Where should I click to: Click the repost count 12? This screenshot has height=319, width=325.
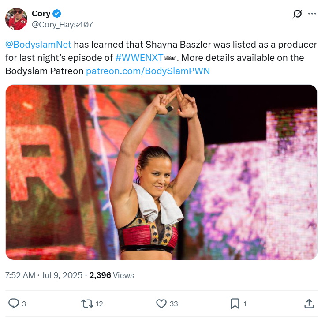99,304
